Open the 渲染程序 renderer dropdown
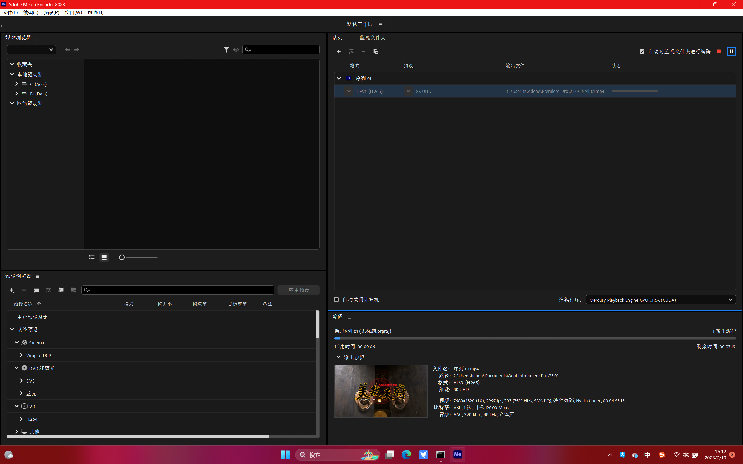This screenshot has width=743, height=464. pos(660,300)
